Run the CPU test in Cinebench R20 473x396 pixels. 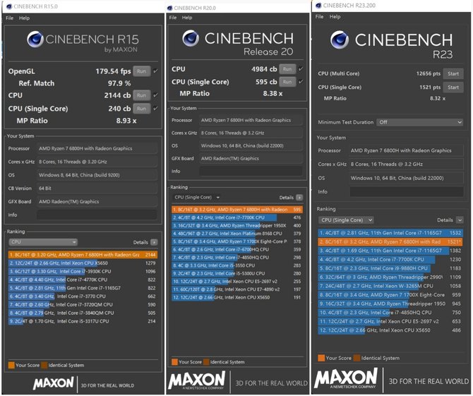pyautogui.click(x=287, y=69)
